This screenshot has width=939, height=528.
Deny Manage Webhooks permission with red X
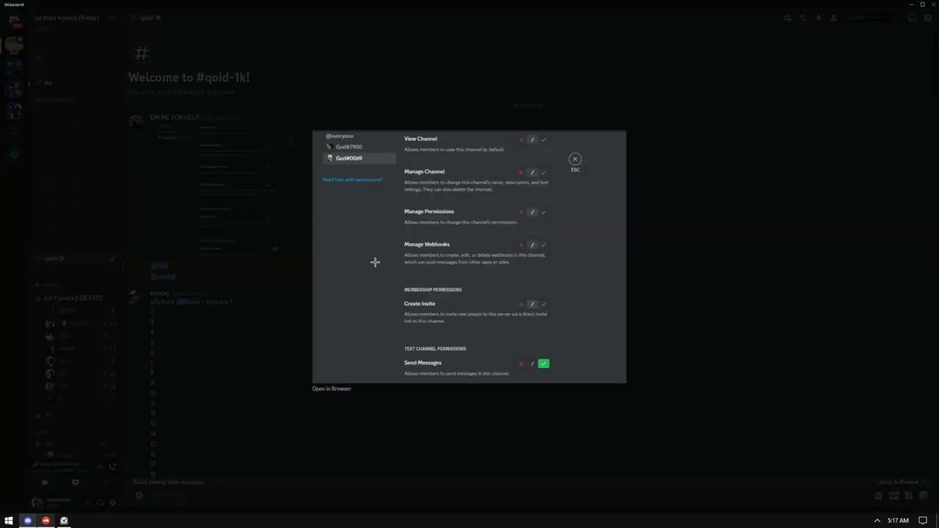tap(522, 245)
